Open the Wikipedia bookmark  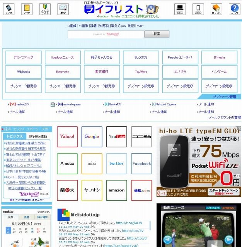pos(24,72)
